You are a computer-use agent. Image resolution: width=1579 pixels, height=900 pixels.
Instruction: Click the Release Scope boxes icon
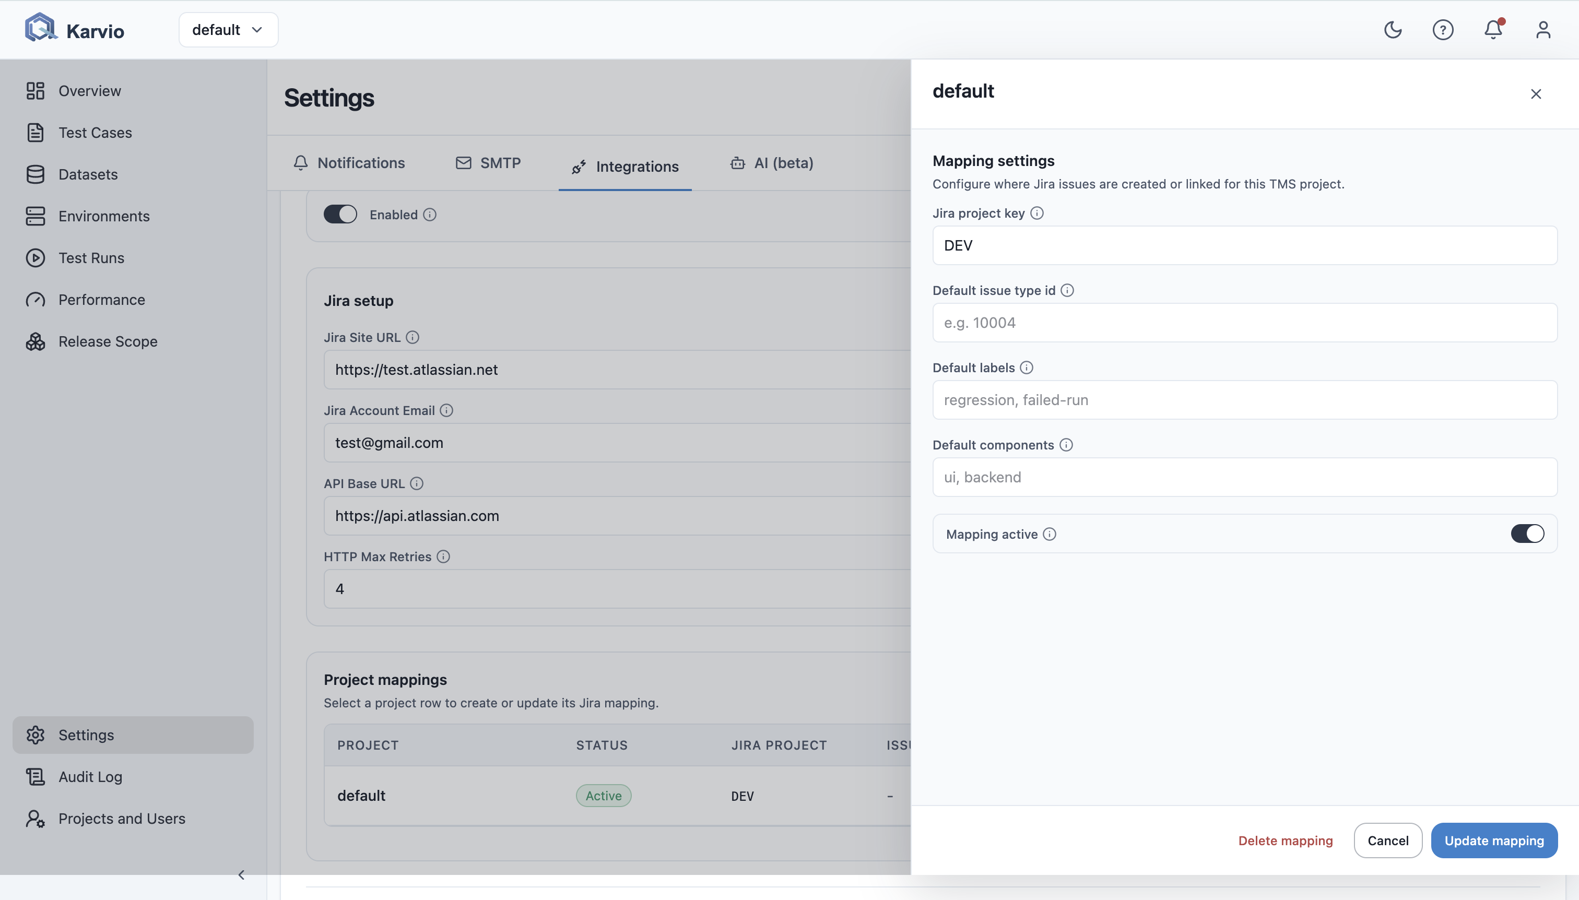35,341
